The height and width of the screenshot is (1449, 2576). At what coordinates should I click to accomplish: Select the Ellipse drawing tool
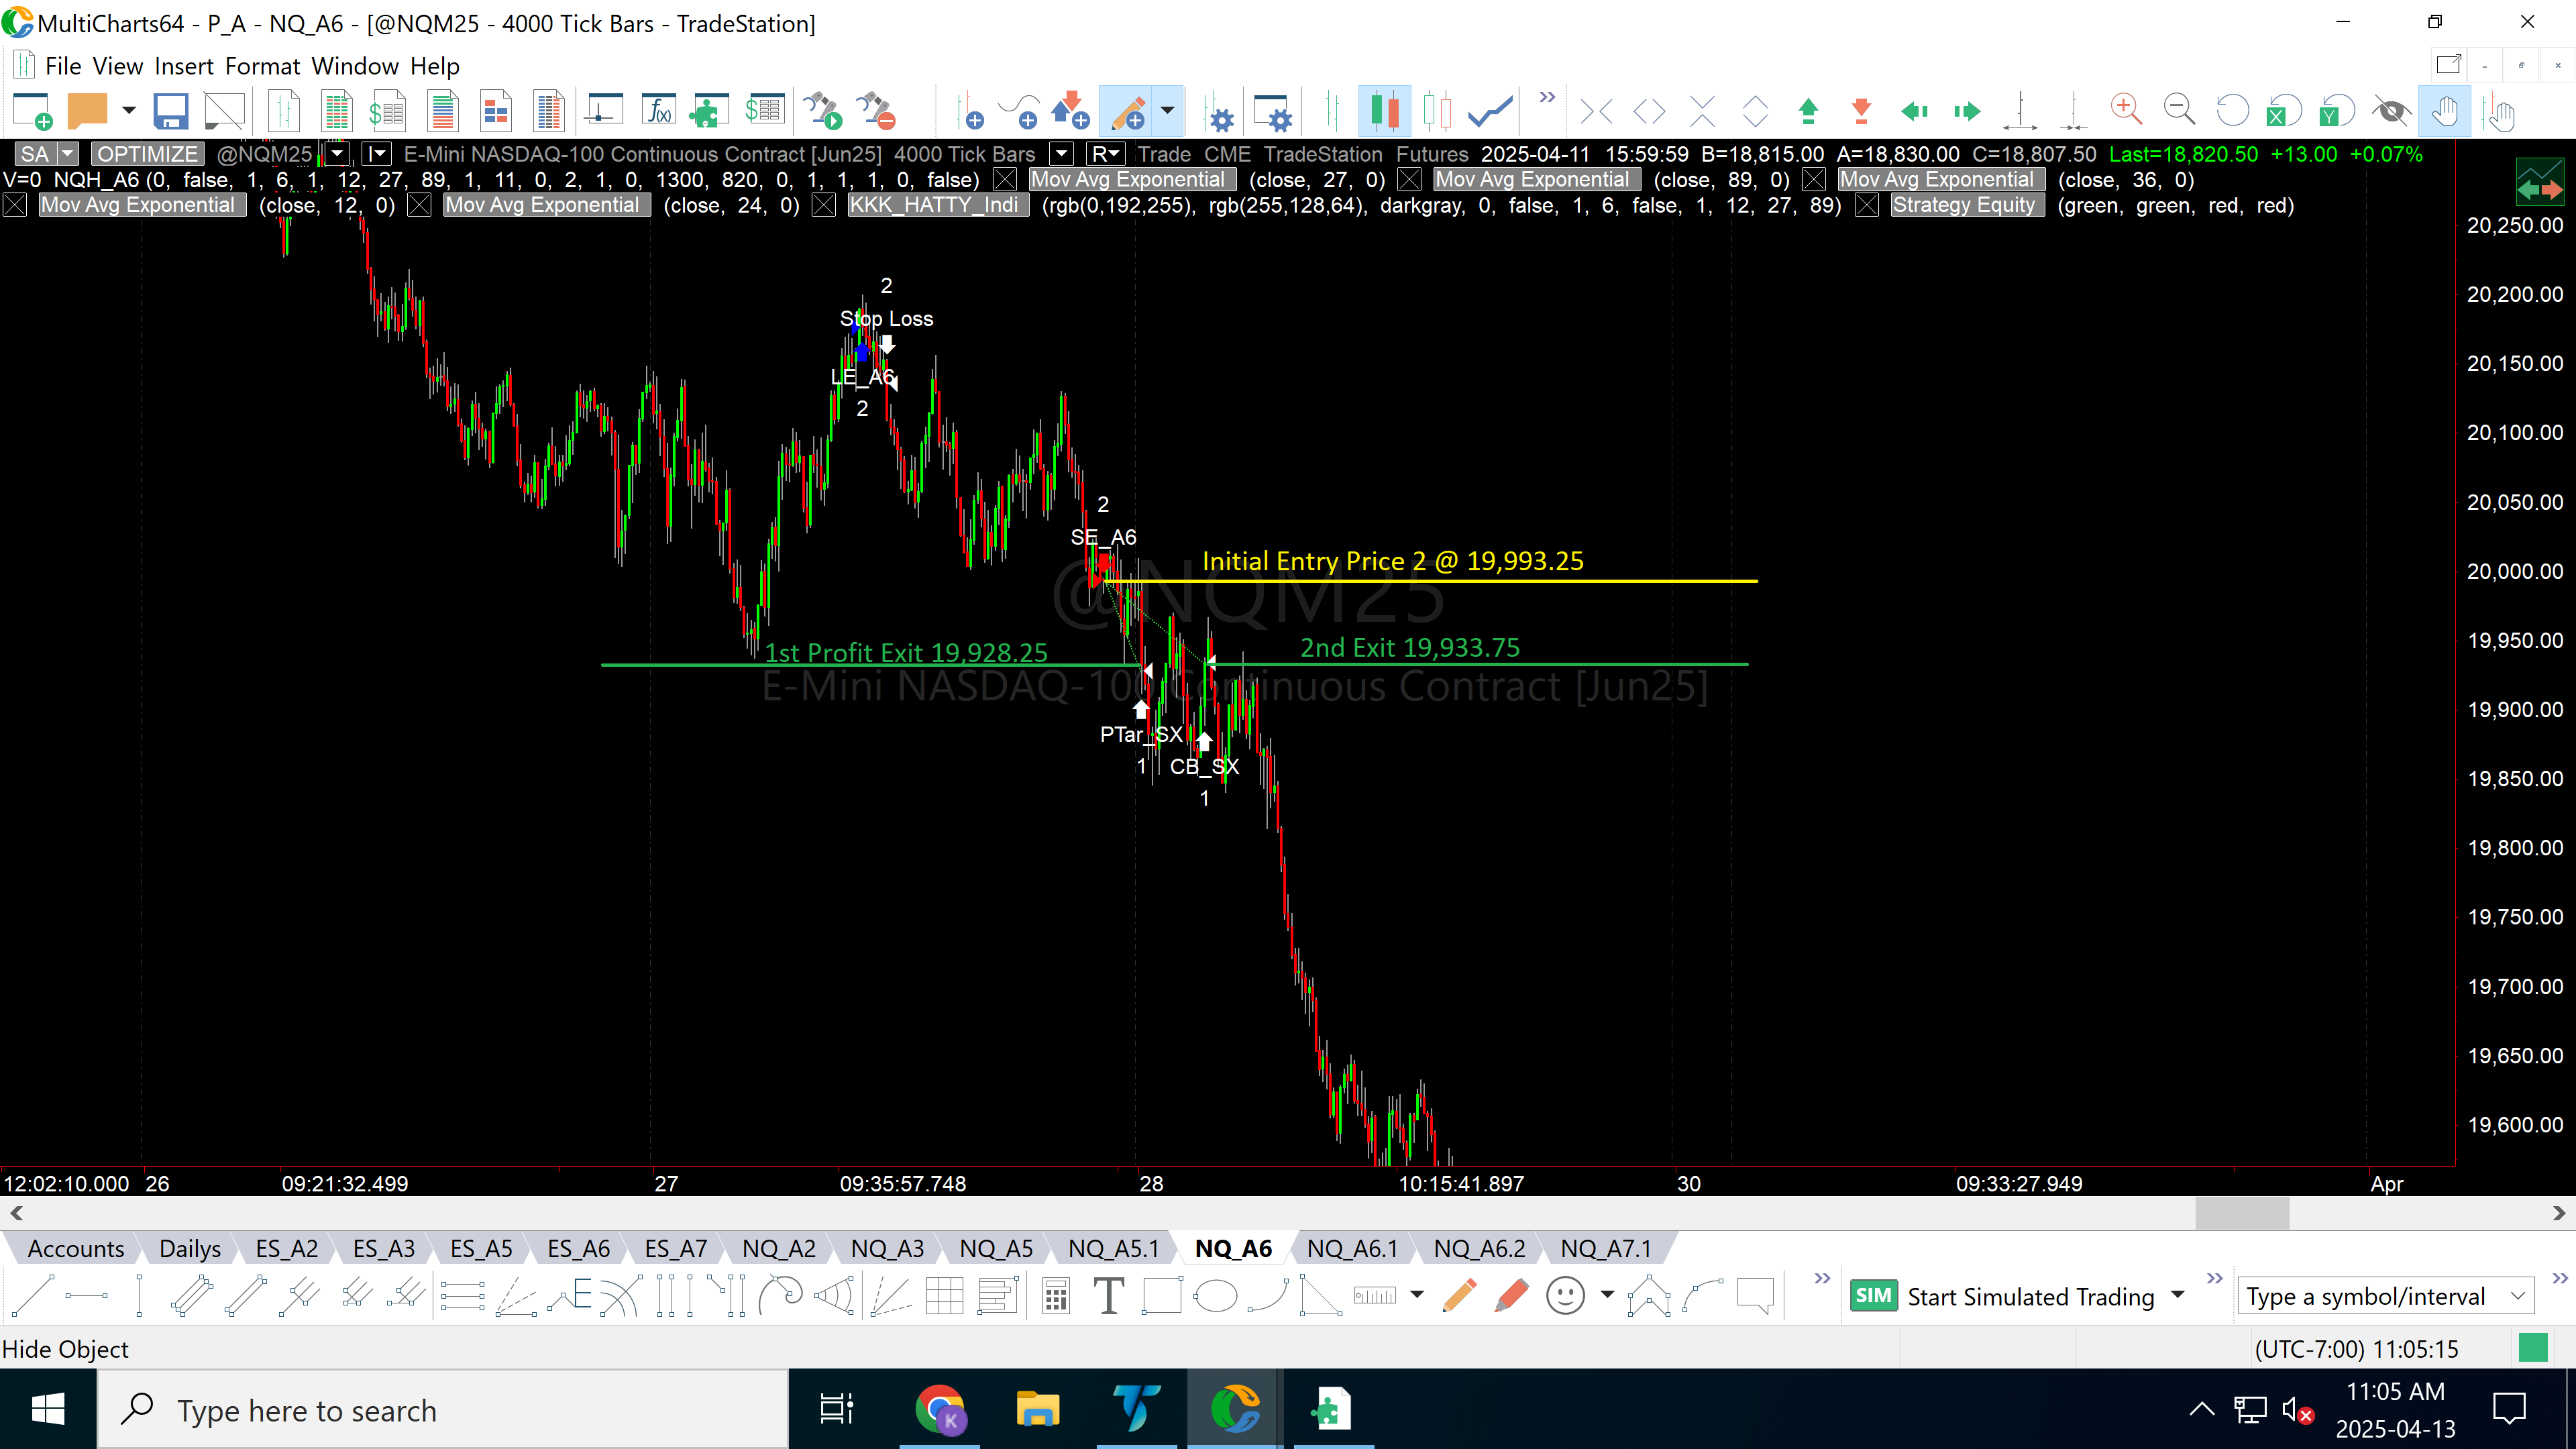[x=1216, y=1296]
